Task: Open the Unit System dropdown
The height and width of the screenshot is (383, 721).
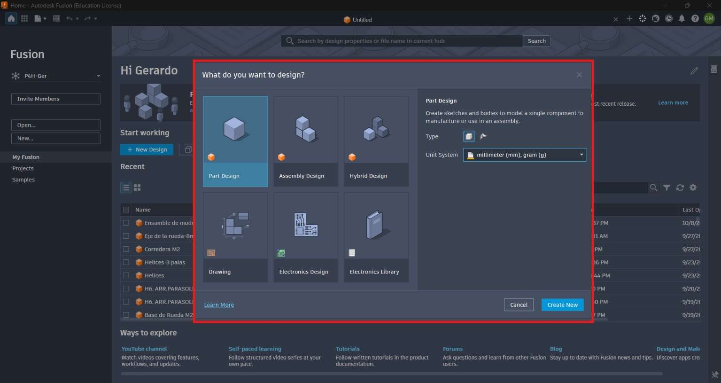Action: 525,155
